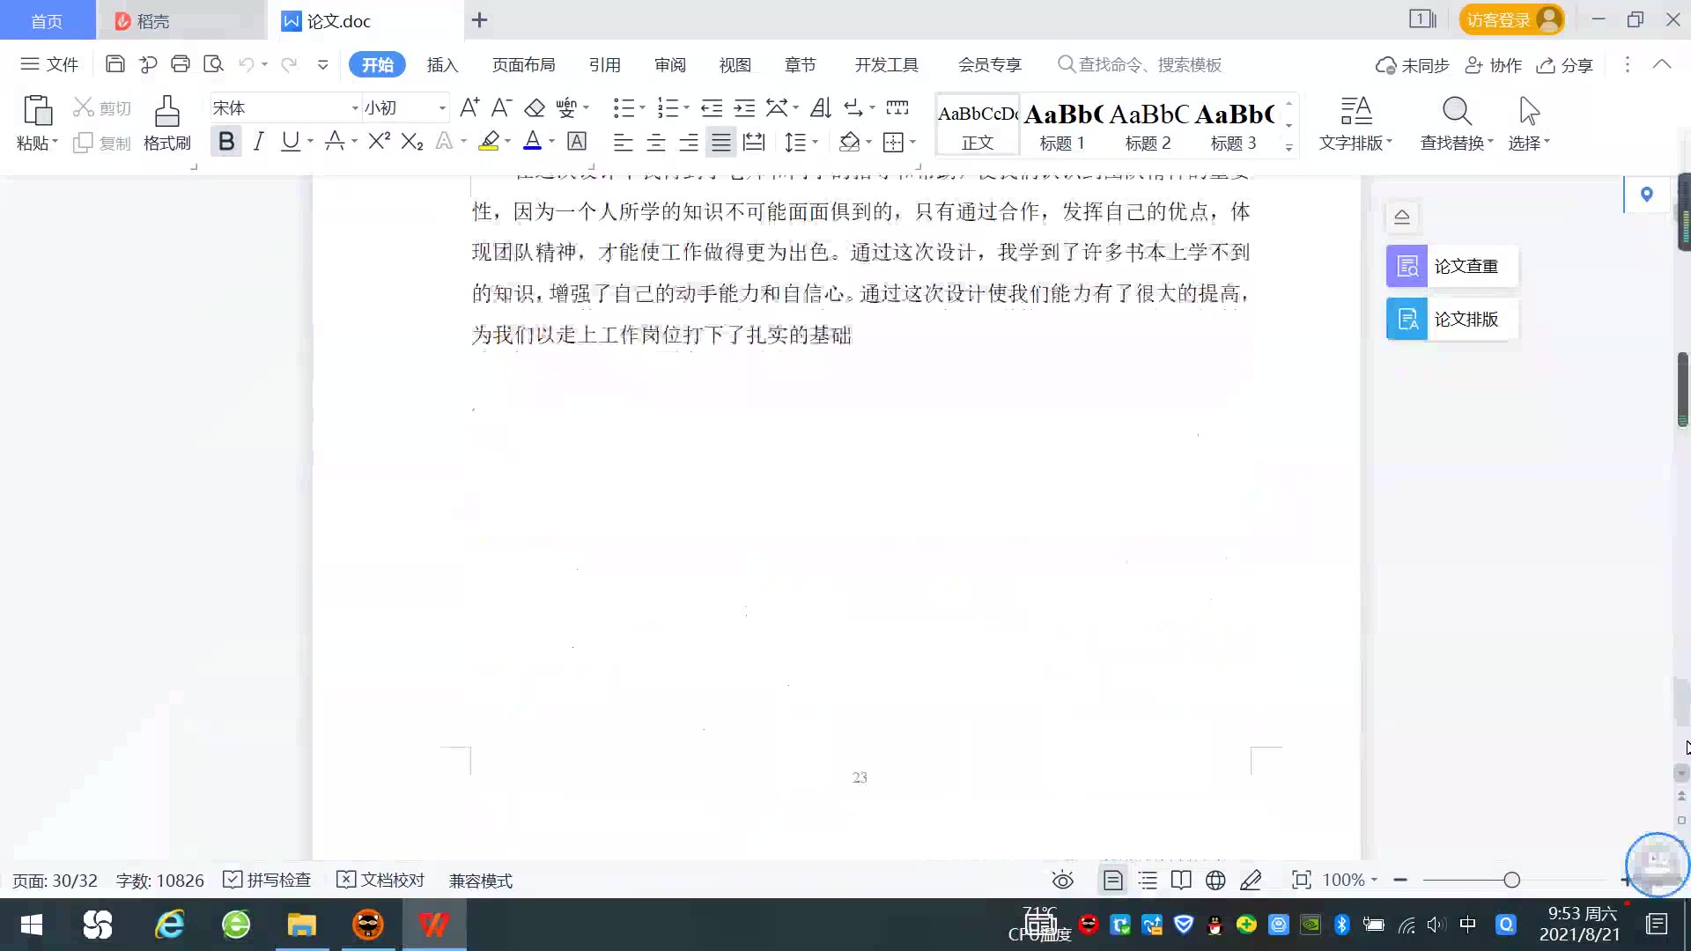Toggle Bold formatting button
The height and width of the screenshot is (951, 1691).
click(226, 141)
